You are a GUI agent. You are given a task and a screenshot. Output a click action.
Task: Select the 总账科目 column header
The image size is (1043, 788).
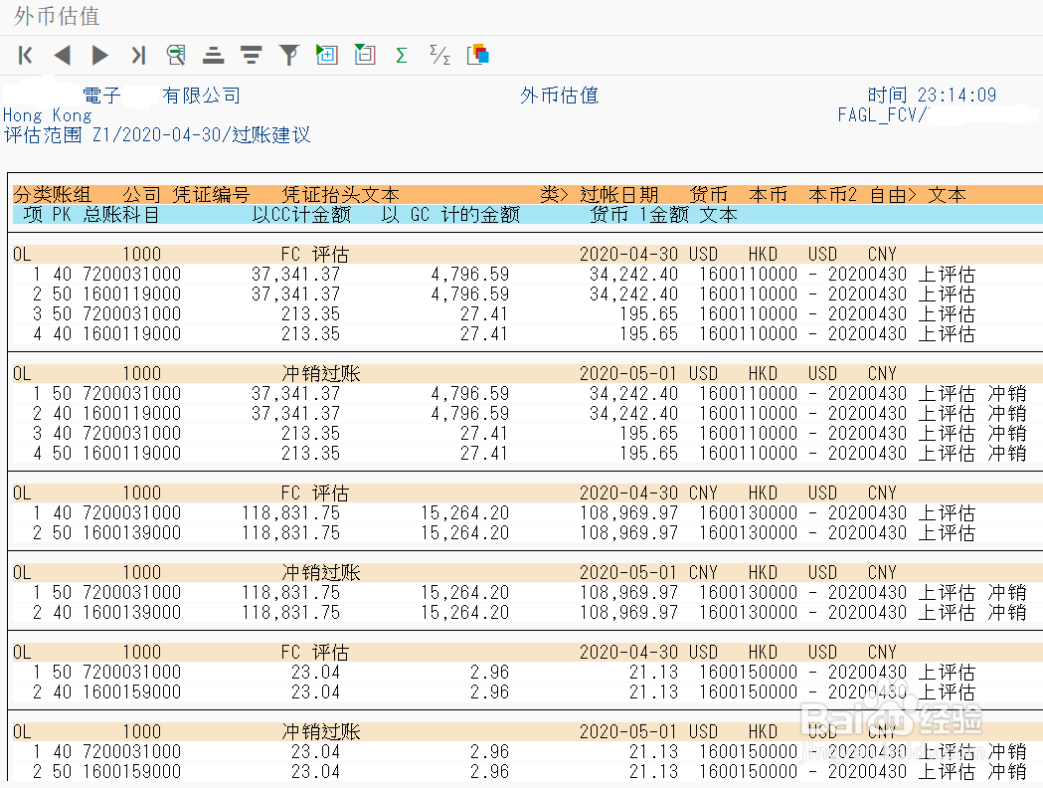click(121, 215)
